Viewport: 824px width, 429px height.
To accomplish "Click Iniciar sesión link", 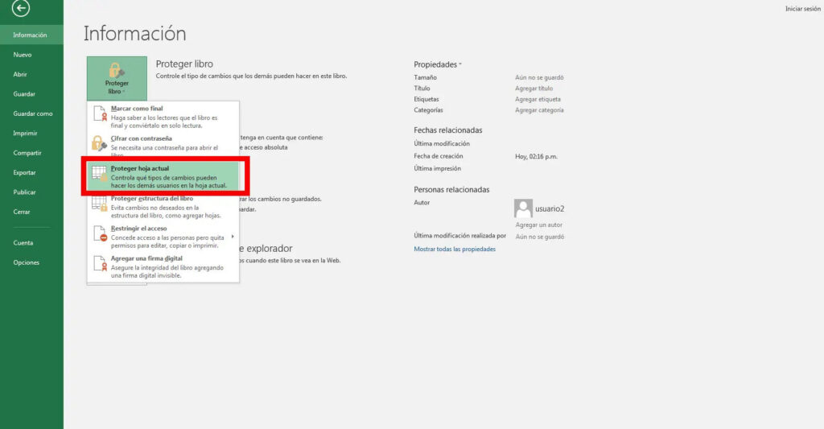I will click(x=802, y=8).
